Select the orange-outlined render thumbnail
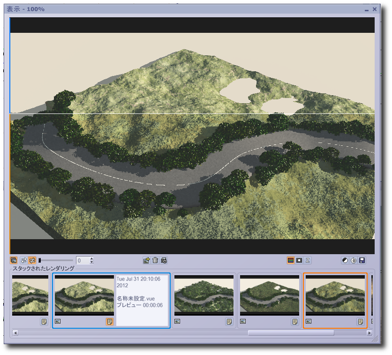 [335, 295]
